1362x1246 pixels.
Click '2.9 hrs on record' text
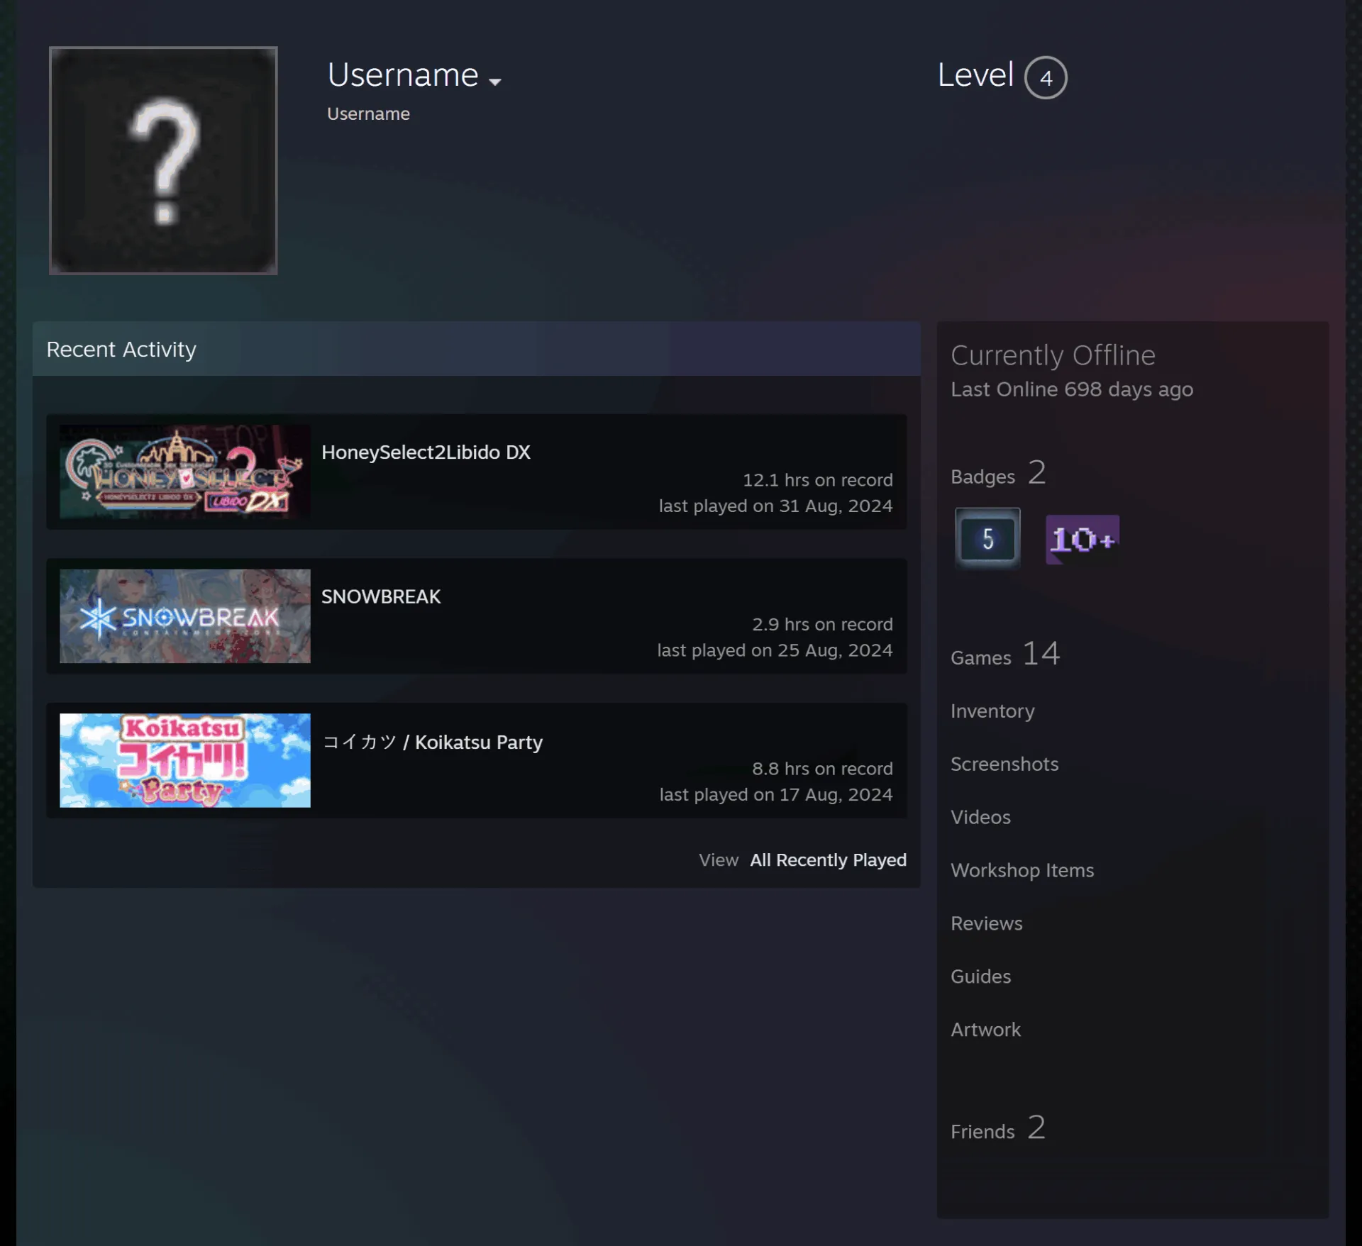822,624
